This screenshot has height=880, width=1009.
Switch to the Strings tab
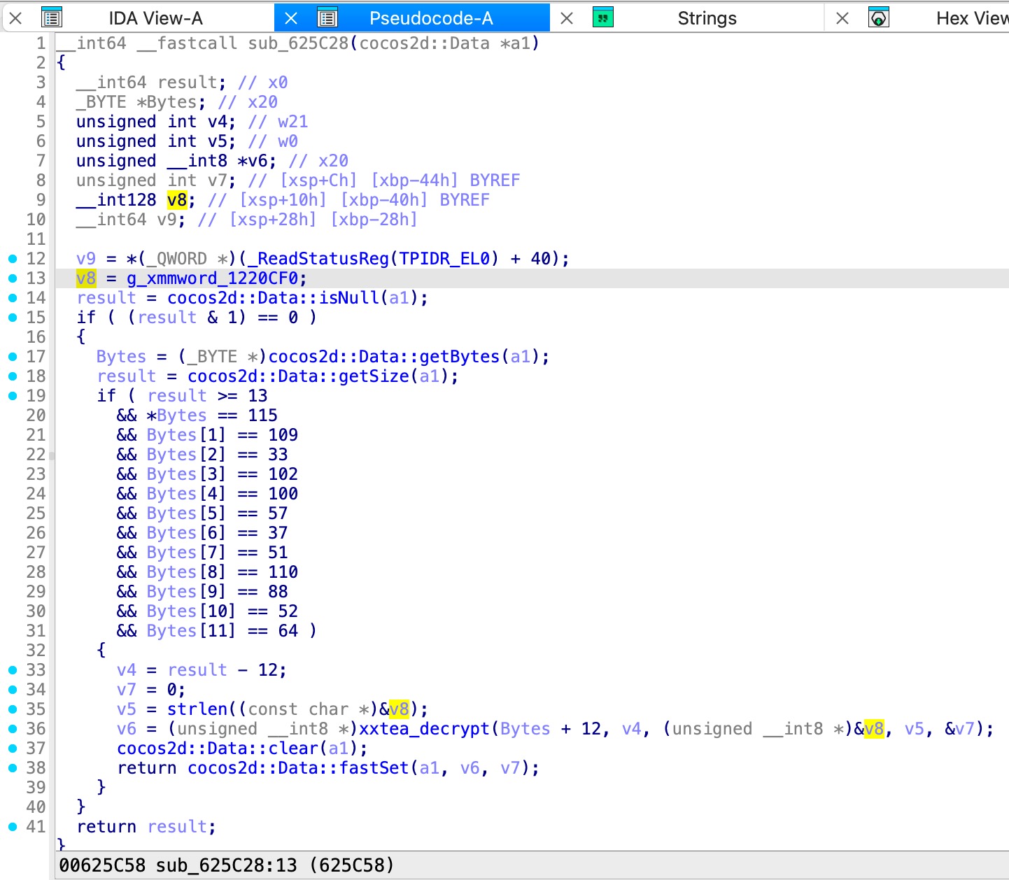(707, 18)
